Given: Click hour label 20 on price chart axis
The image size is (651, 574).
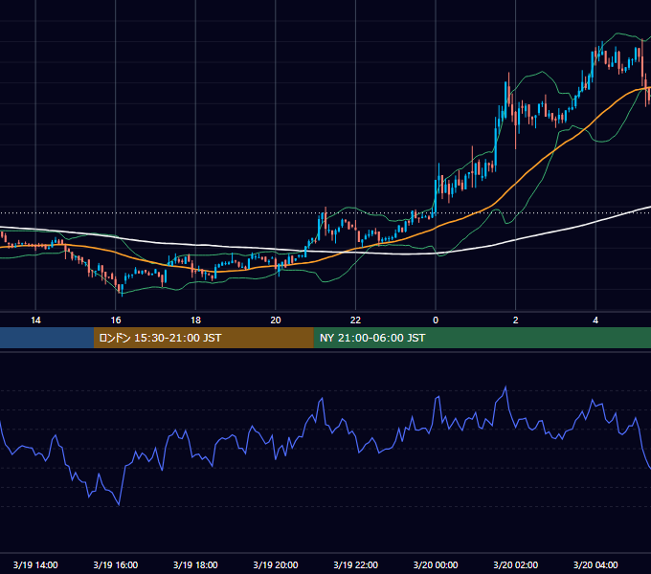Looking at the screenshot, I should pyautogui.click(x=276, y=320).
